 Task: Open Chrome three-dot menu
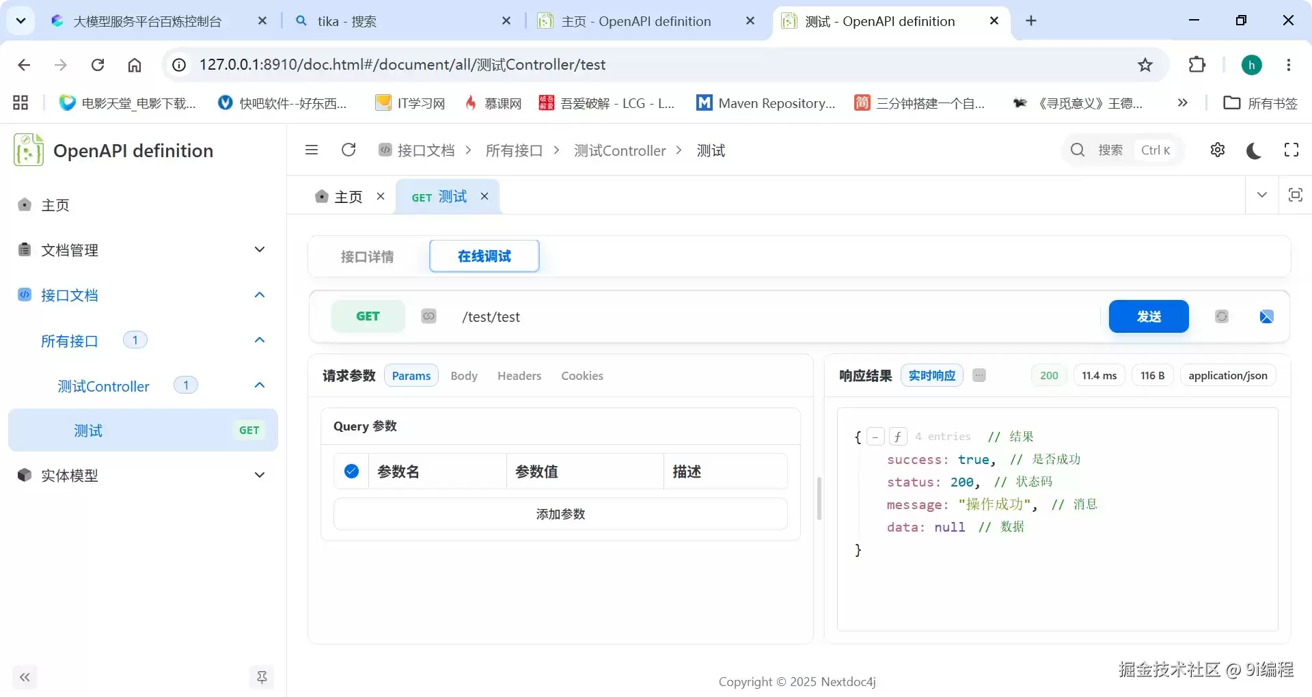(1289, 65)
